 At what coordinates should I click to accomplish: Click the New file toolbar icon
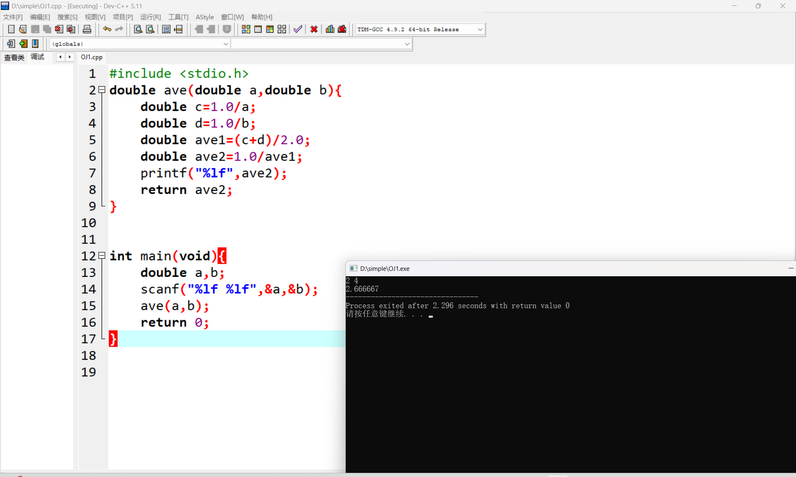click(11, 29)
